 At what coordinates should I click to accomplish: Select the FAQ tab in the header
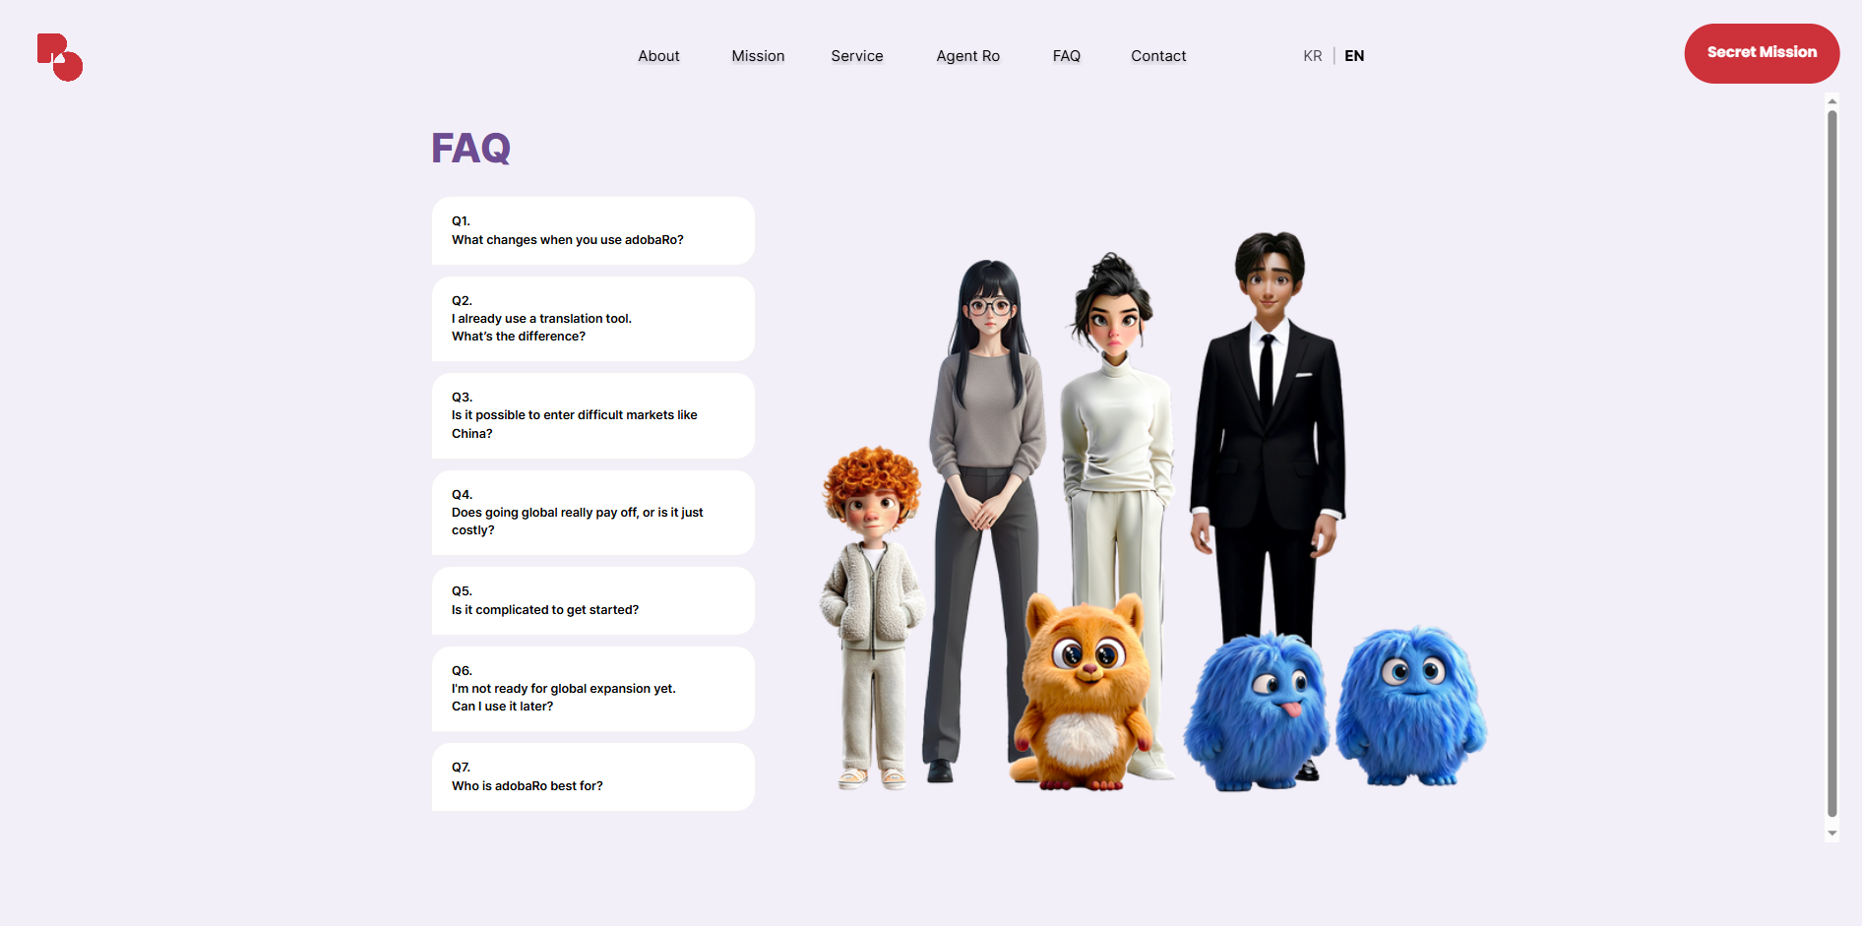pos(1066,56)
